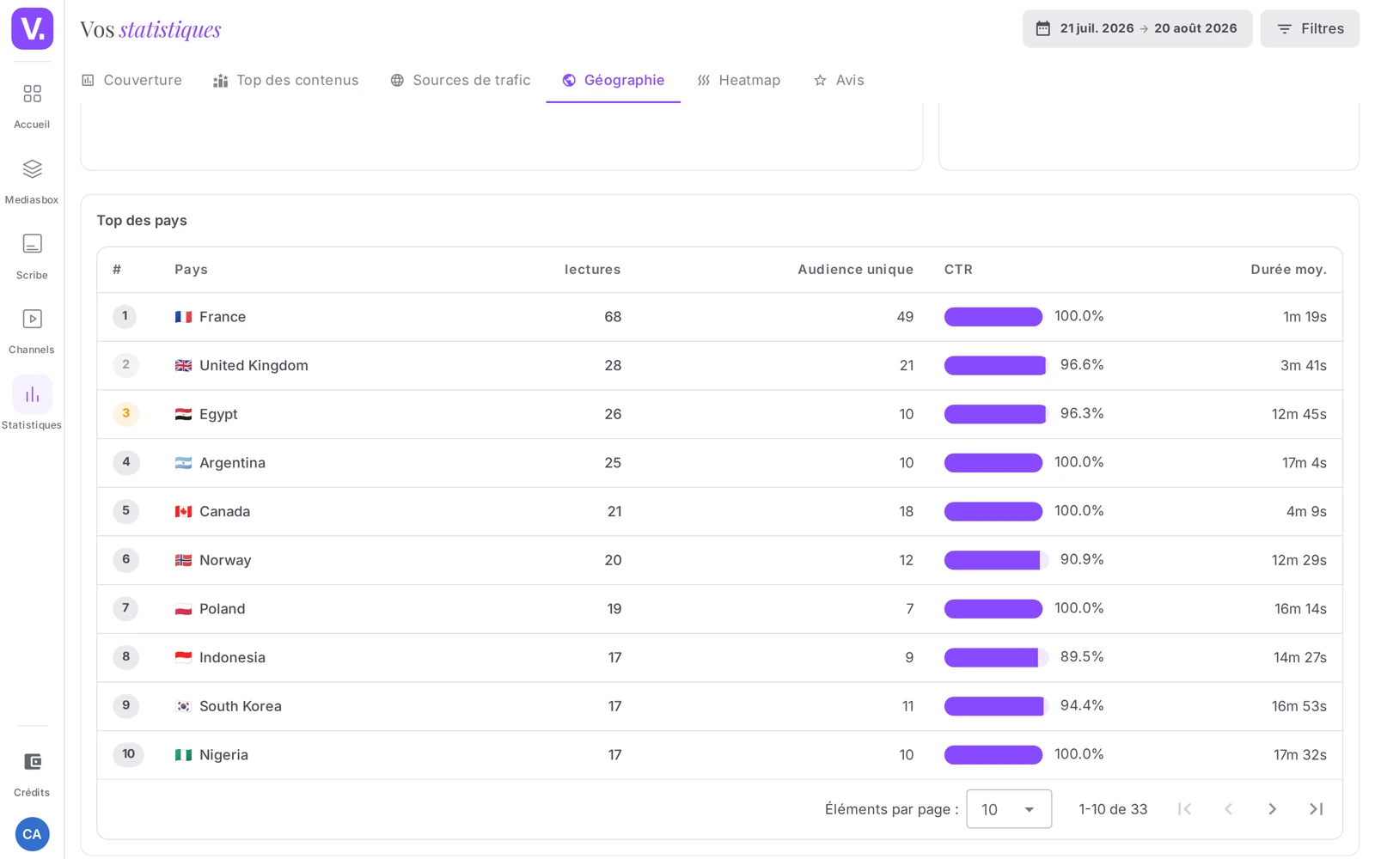Click the CTR column header
The image size is (1375, 859).
[958, 270]
